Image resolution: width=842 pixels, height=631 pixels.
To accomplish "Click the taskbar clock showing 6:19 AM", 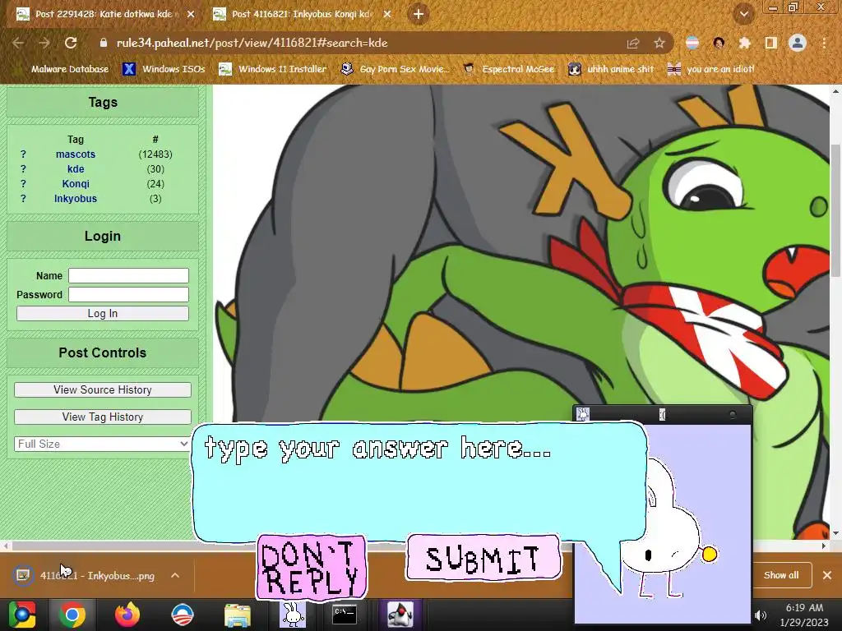I will (804, 615).
